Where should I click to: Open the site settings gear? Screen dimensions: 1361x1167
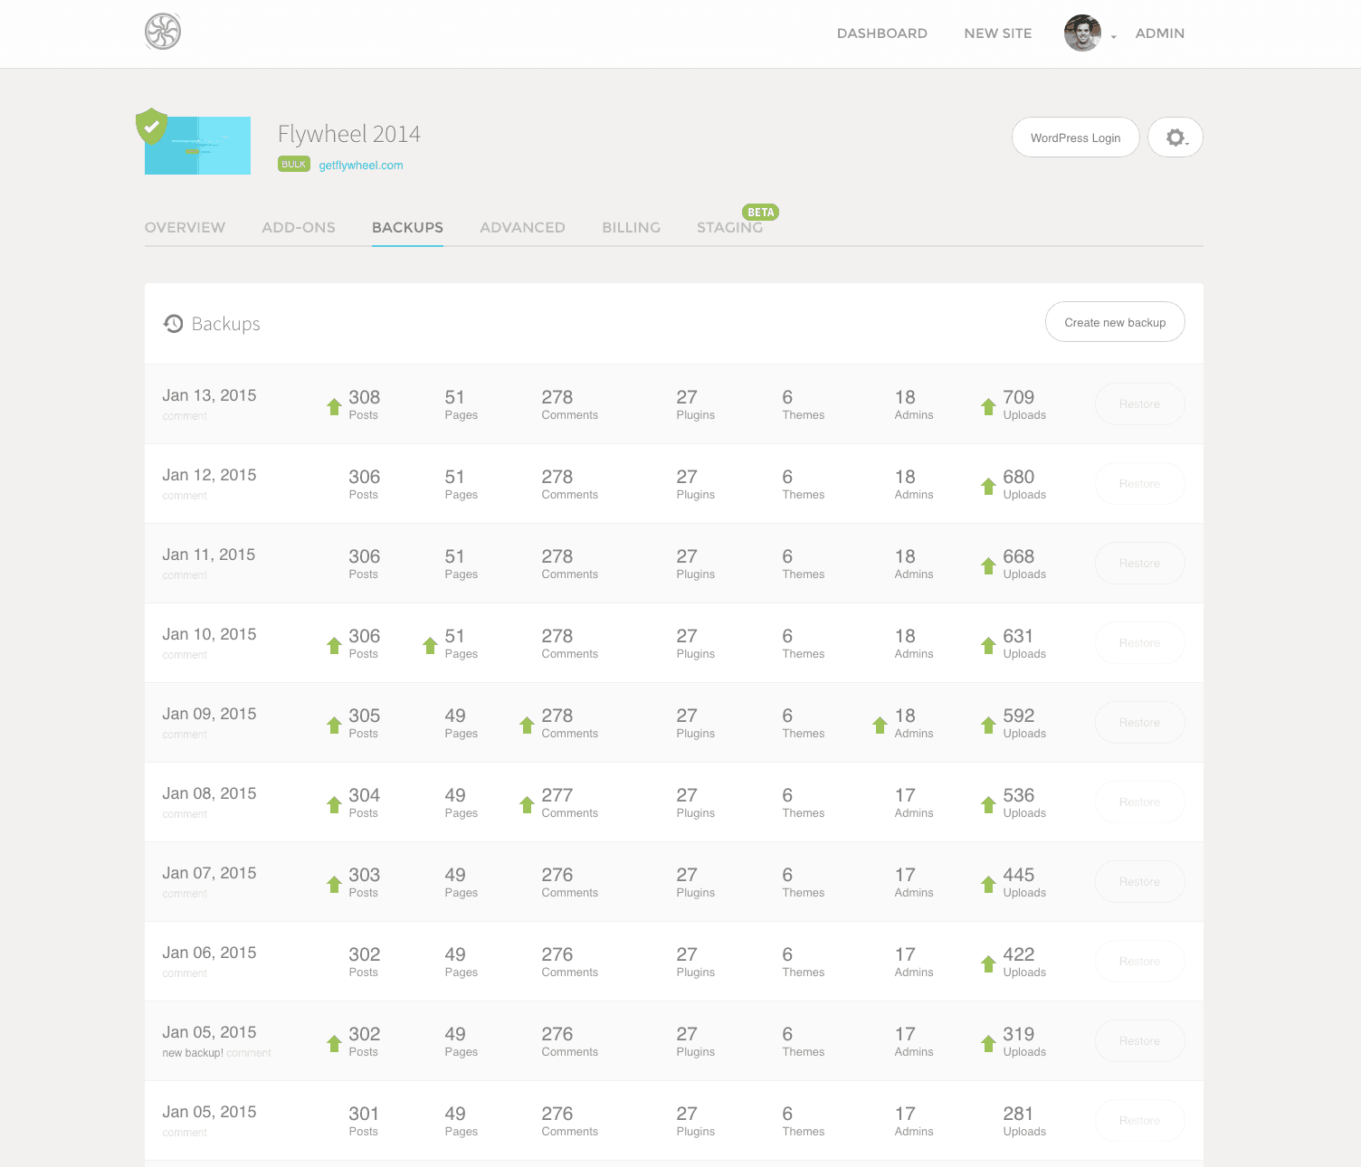1175,138
